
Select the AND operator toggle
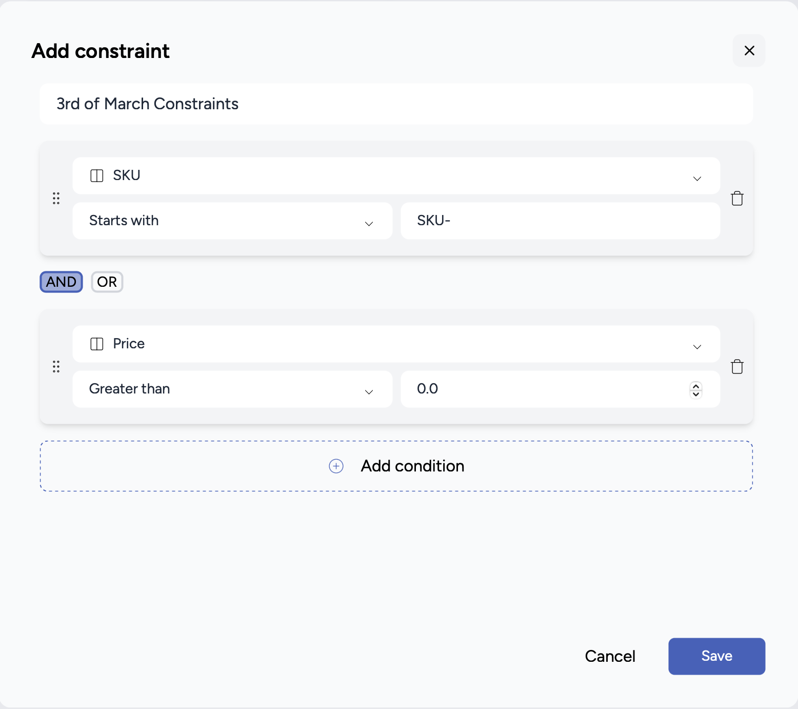click(x=61, y=282)
